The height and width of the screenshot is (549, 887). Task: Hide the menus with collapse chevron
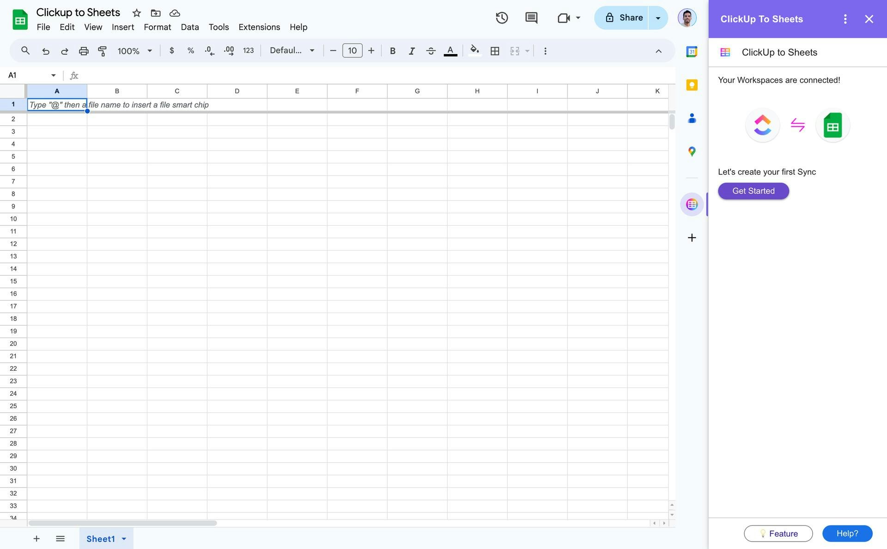click(659, 51)
